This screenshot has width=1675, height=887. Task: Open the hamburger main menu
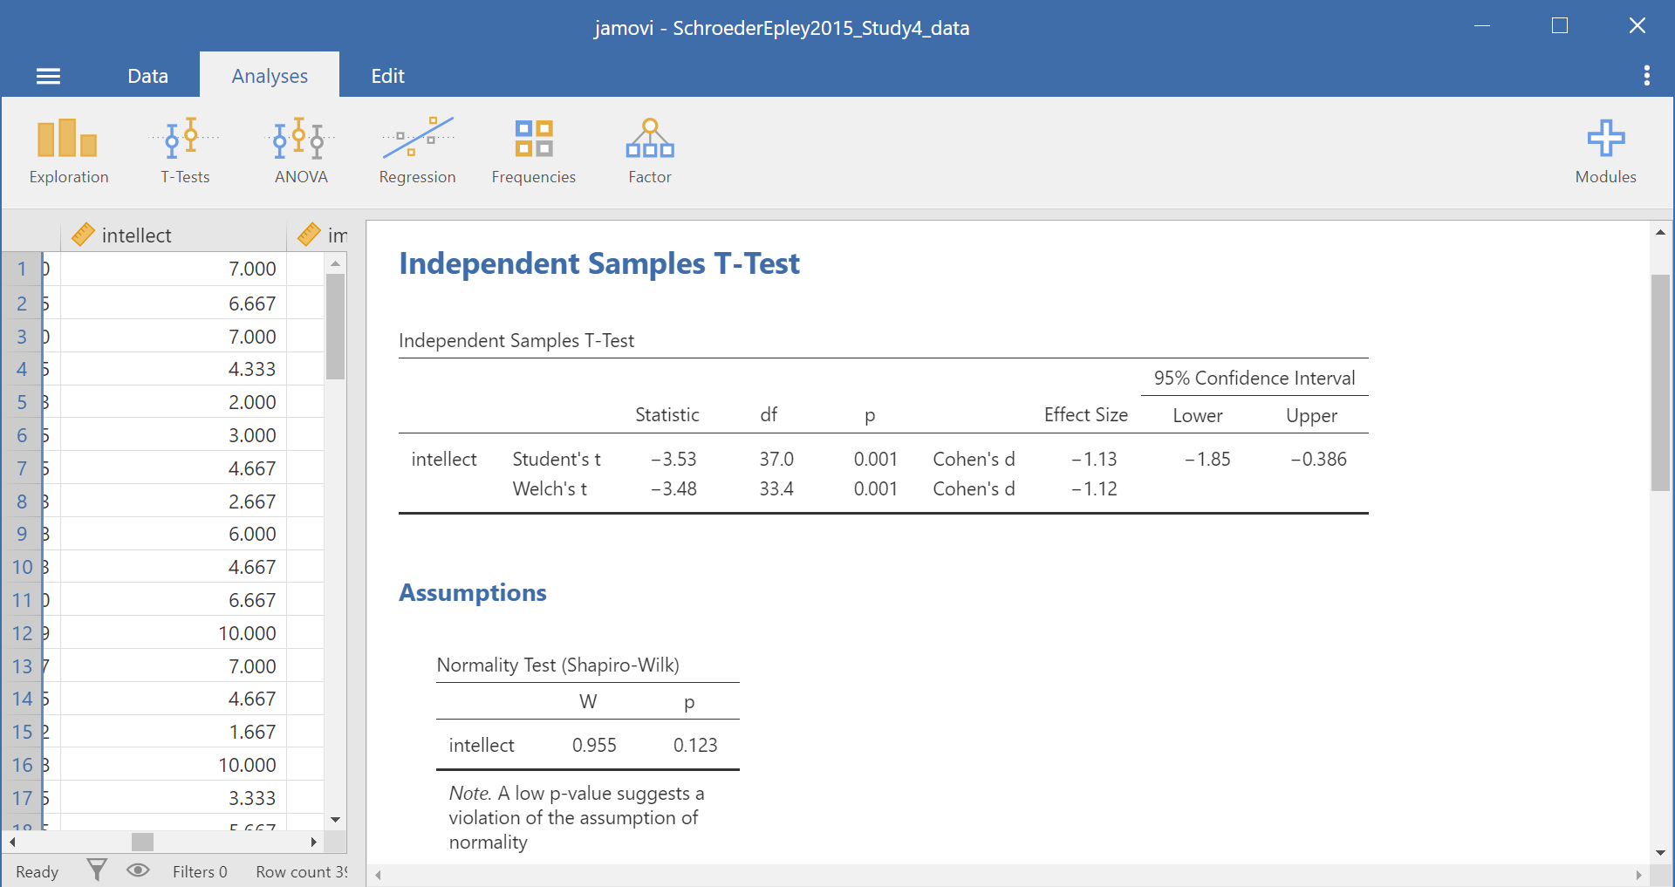48,77
